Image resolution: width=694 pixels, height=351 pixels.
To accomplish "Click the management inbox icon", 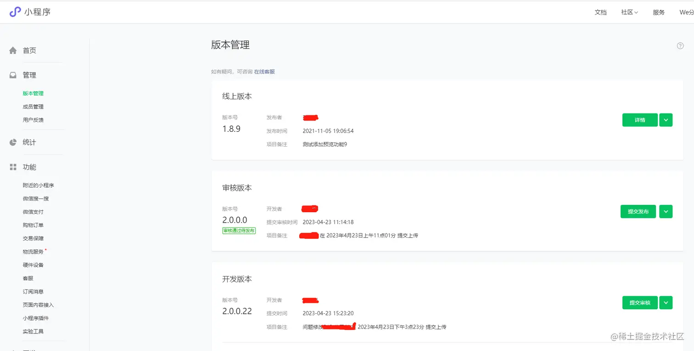I will tap(13, 75).
